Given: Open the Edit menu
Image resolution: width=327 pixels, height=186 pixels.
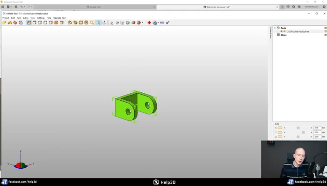Looking at the screenshot, I should tap(13, 18).
